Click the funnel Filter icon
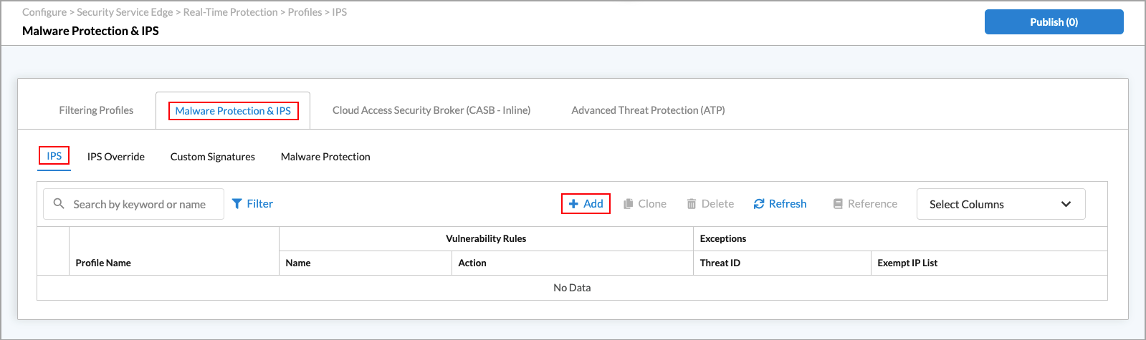The height and width of the screenshot is (340, 1146). click(237, 204)
